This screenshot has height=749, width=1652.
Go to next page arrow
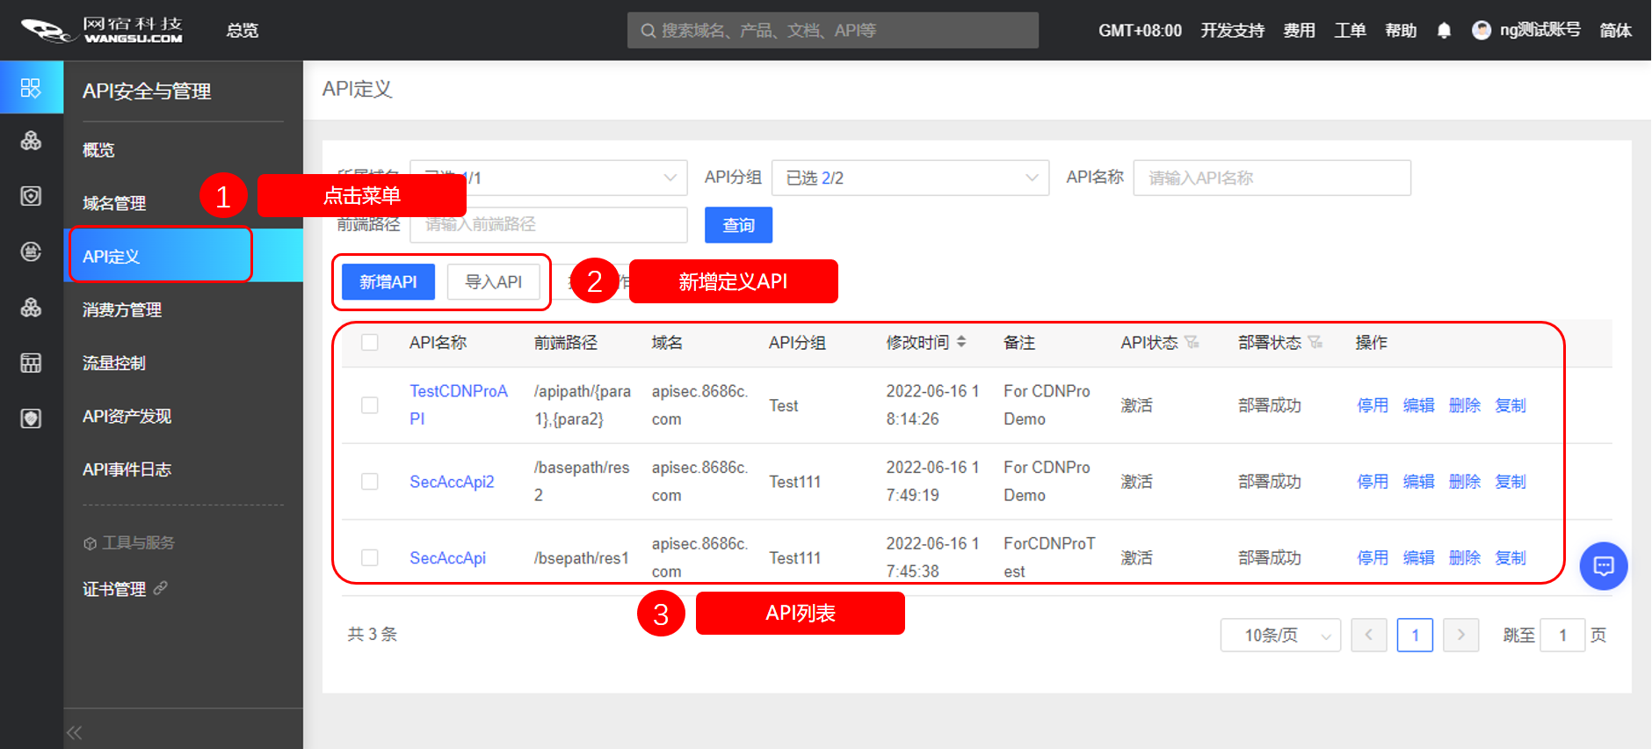coord(1461,635)
